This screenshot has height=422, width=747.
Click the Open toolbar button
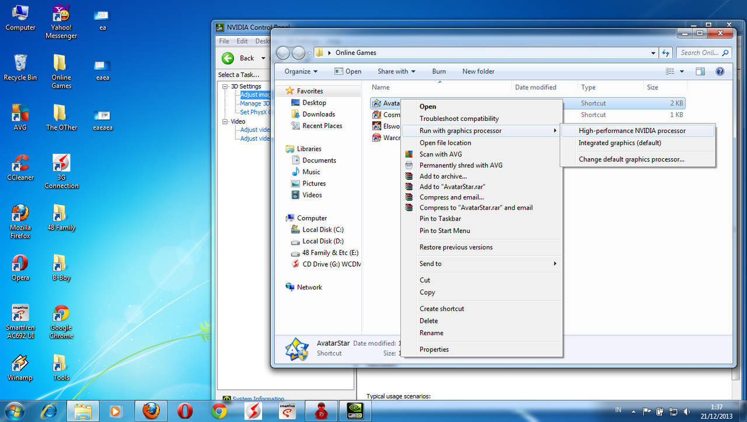(348, 71)
